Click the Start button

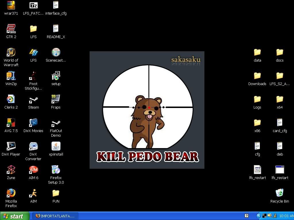[x=15, y=216]
